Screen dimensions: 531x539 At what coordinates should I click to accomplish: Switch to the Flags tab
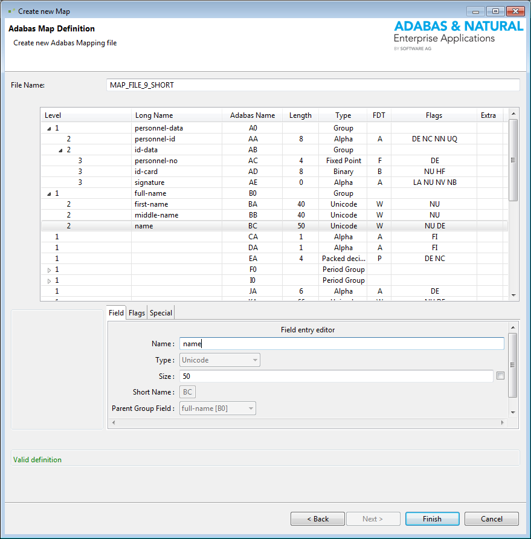tap(137, 312)
